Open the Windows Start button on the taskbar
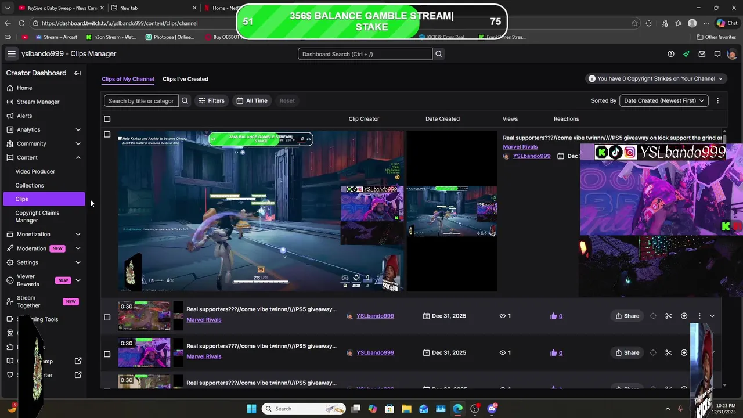The image size is (743, 418). pyautogui.click(x=251, y=409)
